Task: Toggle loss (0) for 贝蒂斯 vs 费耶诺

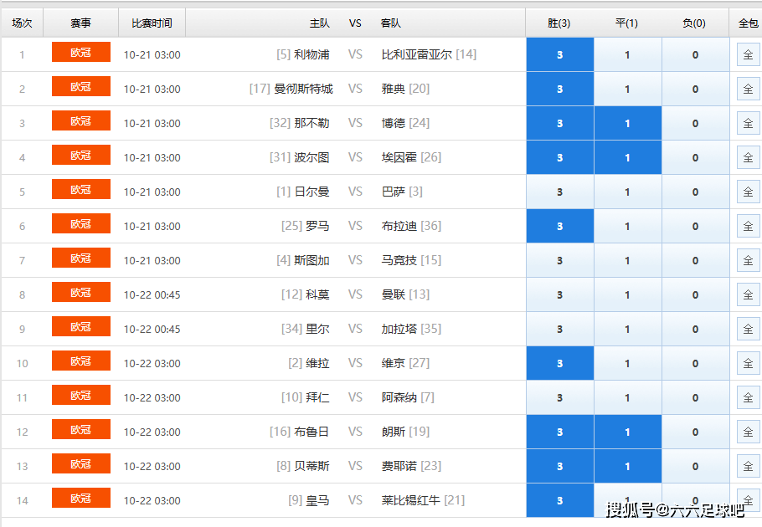Action: [x=695, y=466]
